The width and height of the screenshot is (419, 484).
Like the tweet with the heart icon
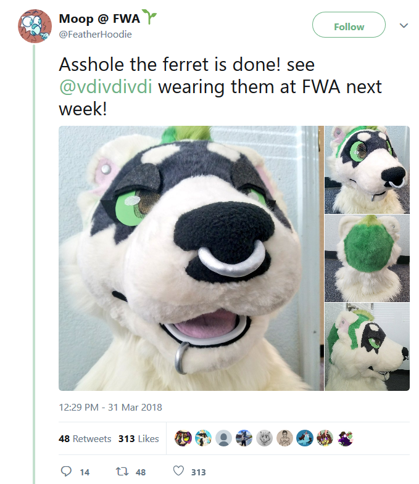coord(178,471)
